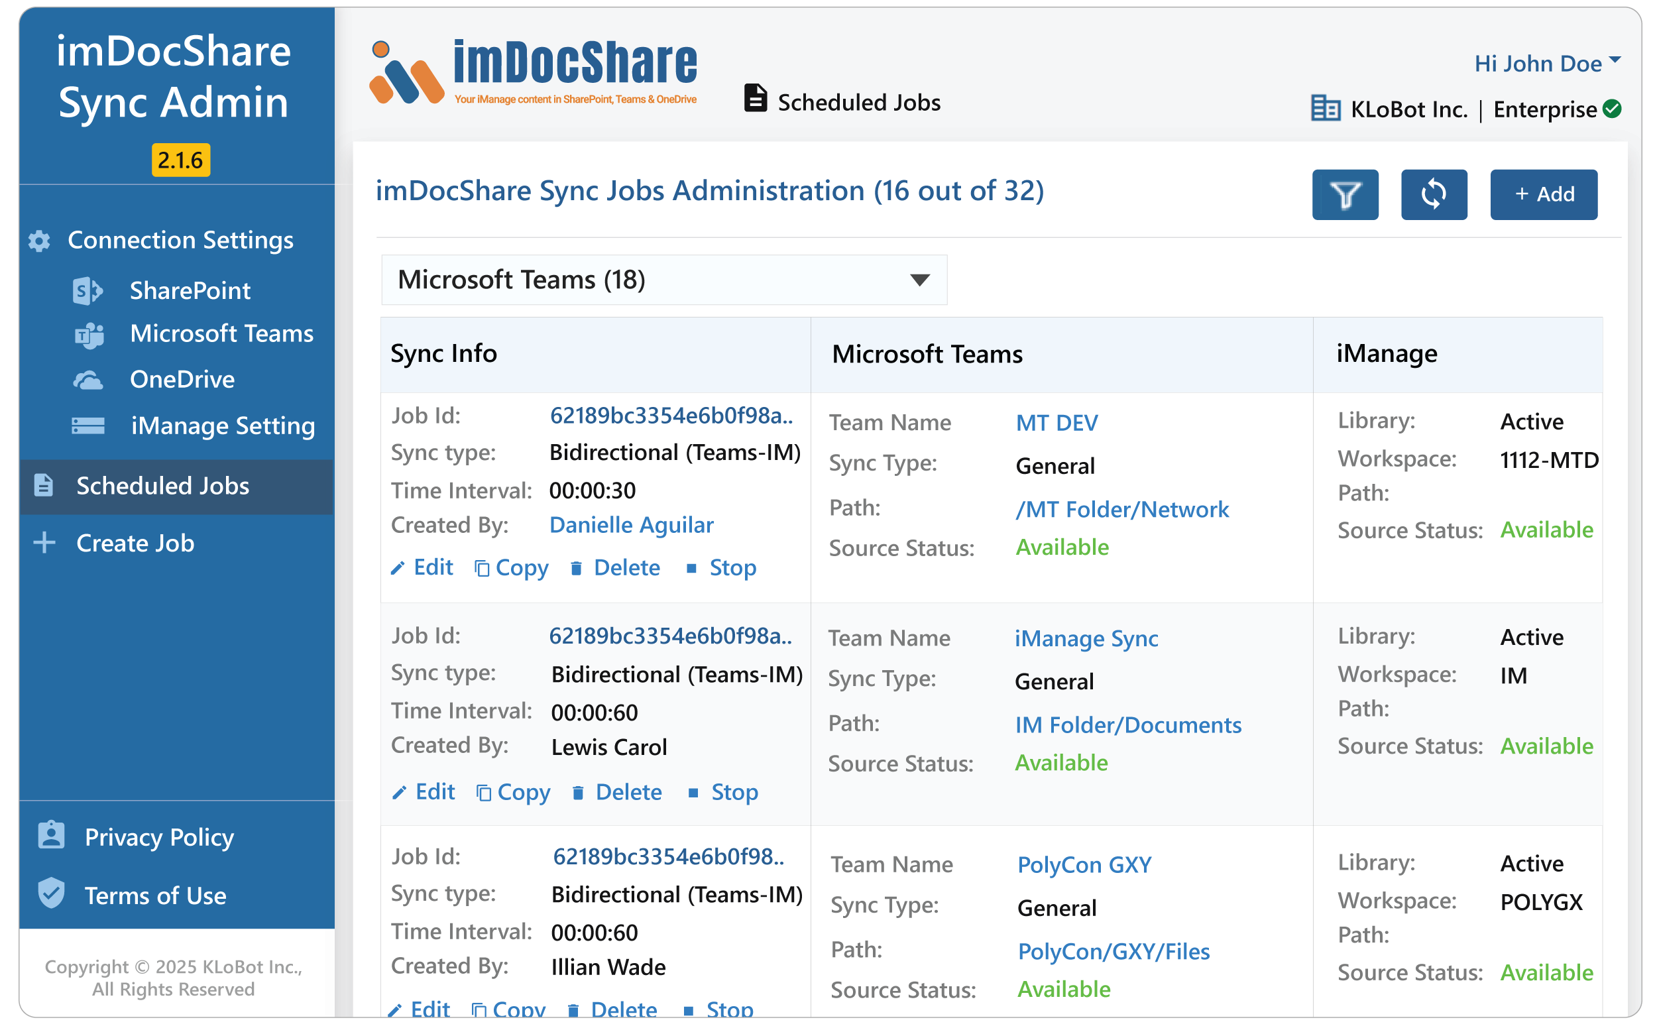Click the Microsoft Teams column header
Viewport: 1657px width, 1036px height.
tap(927, 354)
